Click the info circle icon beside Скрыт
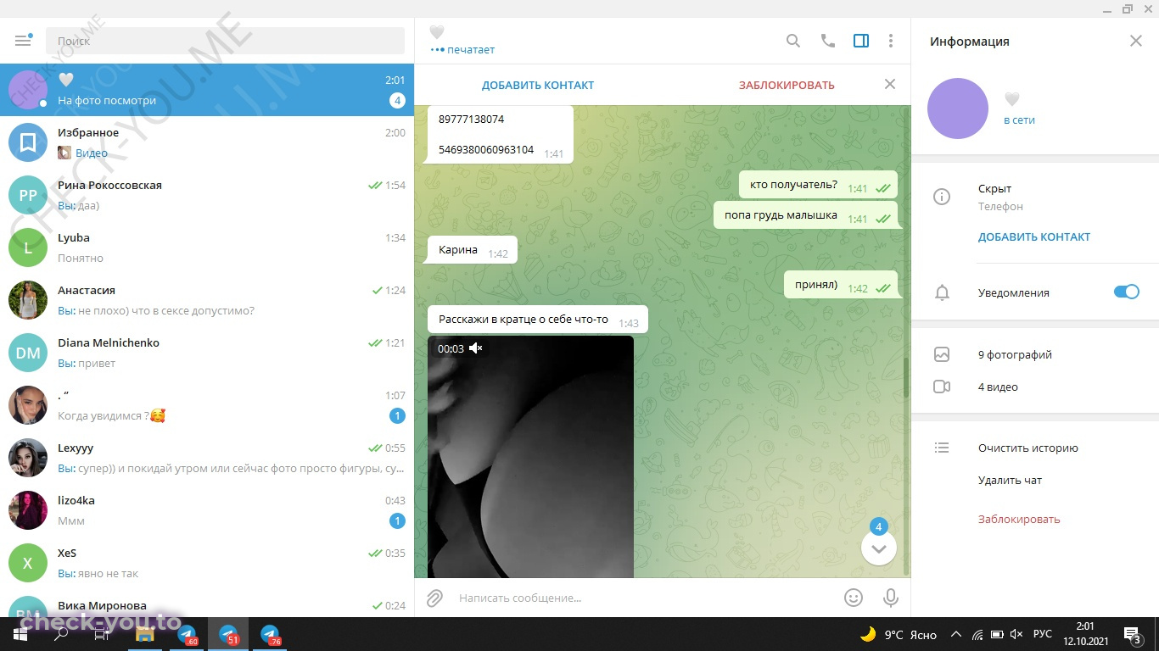Screen dimensions: 1159x651 (941, 197)
